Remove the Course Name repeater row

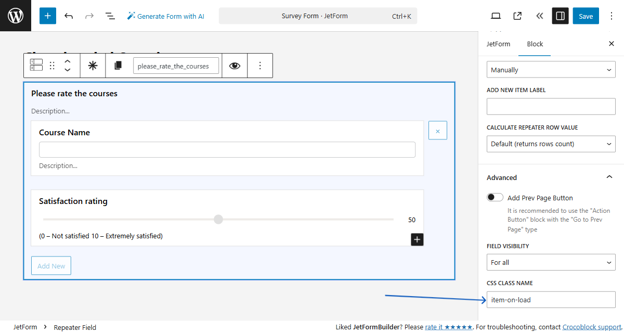(437, 130)
